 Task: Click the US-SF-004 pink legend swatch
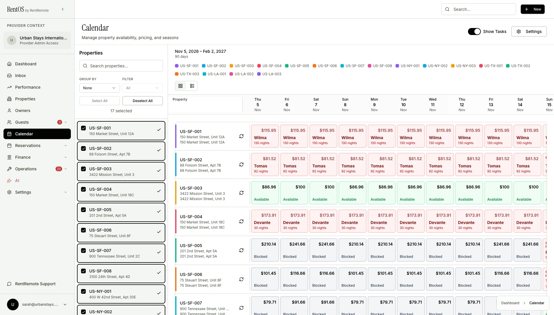click(259, 66)
